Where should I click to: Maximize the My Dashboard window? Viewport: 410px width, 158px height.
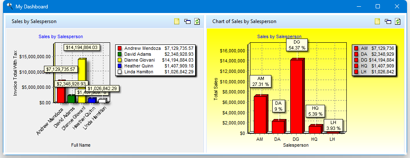378,7
